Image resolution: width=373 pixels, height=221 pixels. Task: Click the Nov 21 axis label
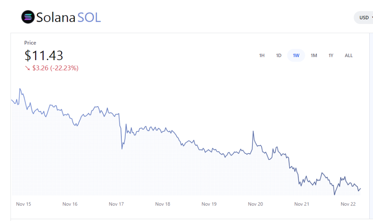302,204
